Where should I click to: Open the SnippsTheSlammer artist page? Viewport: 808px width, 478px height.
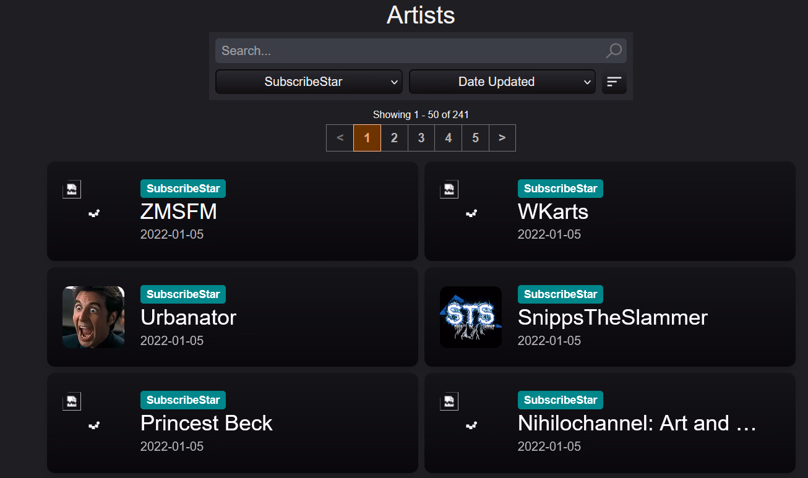(612, 318)
